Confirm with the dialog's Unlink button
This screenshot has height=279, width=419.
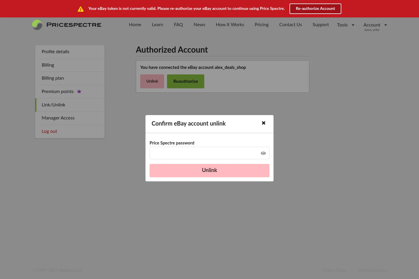[x=210, y=171]
